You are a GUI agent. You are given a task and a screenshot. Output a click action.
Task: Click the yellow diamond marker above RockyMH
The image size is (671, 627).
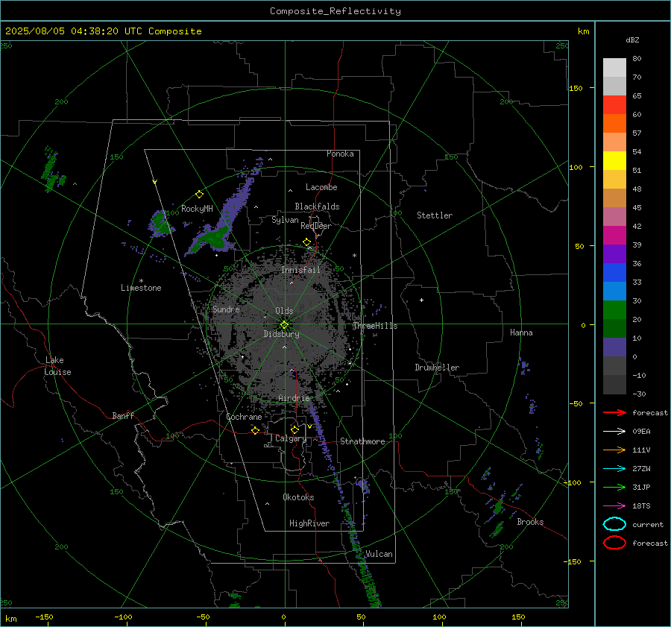(199, 195)
